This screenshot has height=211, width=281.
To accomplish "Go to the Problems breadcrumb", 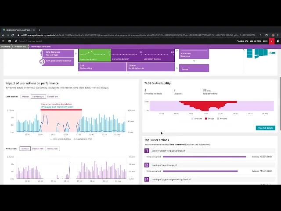I will point(6,47).
